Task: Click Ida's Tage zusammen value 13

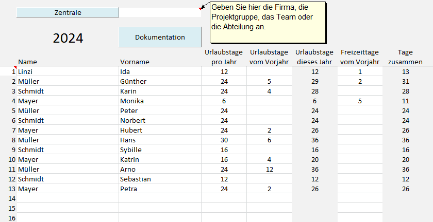Action: [405, 71]
